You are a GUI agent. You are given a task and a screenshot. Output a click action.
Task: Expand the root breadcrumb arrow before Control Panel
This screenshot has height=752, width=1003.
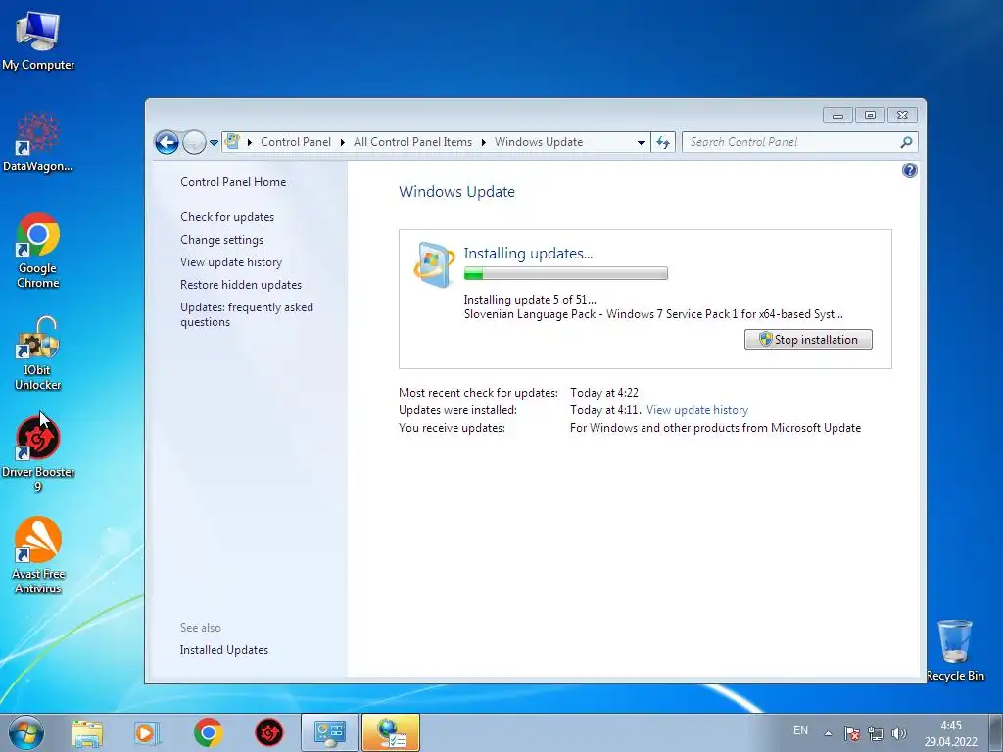(x=250, y=142)
